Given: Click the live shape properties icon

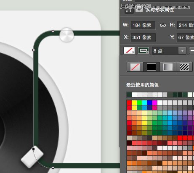Looking at the screenshot, I should pos(129,10).
